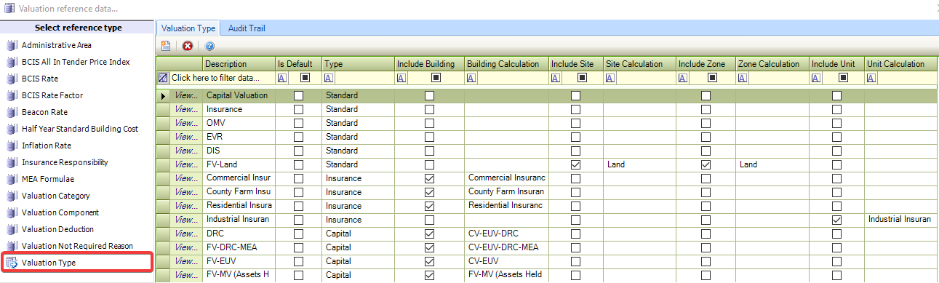Click the new record toolbar icon
This screenshot has height=283, width=939.
pyautogui.click(x=167, y=46)
